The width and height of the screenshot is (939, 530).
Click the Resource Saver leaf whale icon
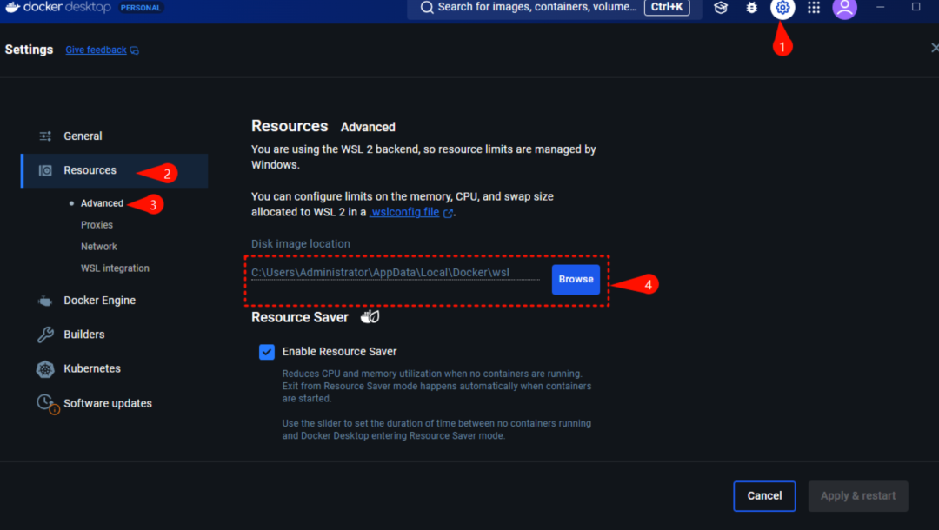click(x=370, y=316)
